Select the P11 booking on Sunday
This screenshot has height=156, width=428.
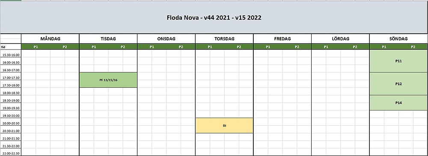pyautogui.click(x=398, y=61)
